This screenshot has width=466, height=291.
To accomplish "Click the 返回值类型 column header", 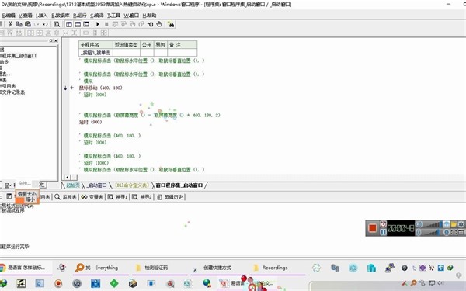I will [127, 45].
